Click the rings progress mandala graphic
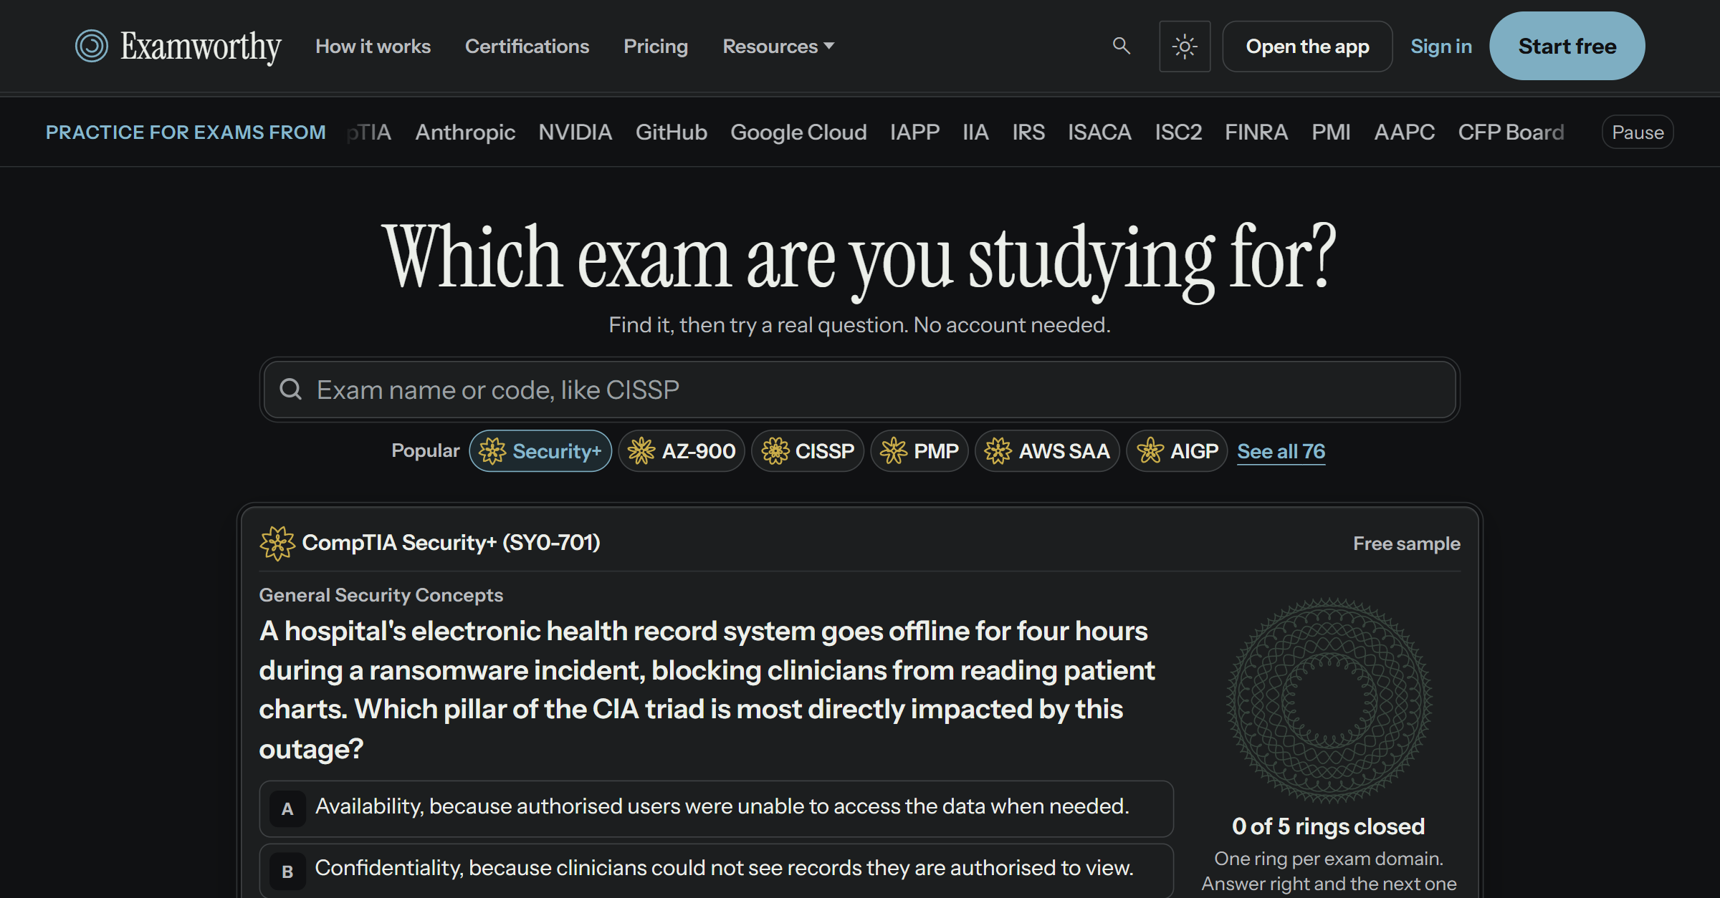 coord(1329,700)
